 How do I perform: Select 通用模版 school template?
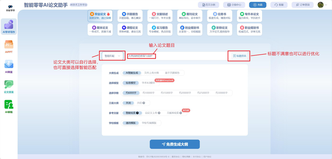pos(131,123)
